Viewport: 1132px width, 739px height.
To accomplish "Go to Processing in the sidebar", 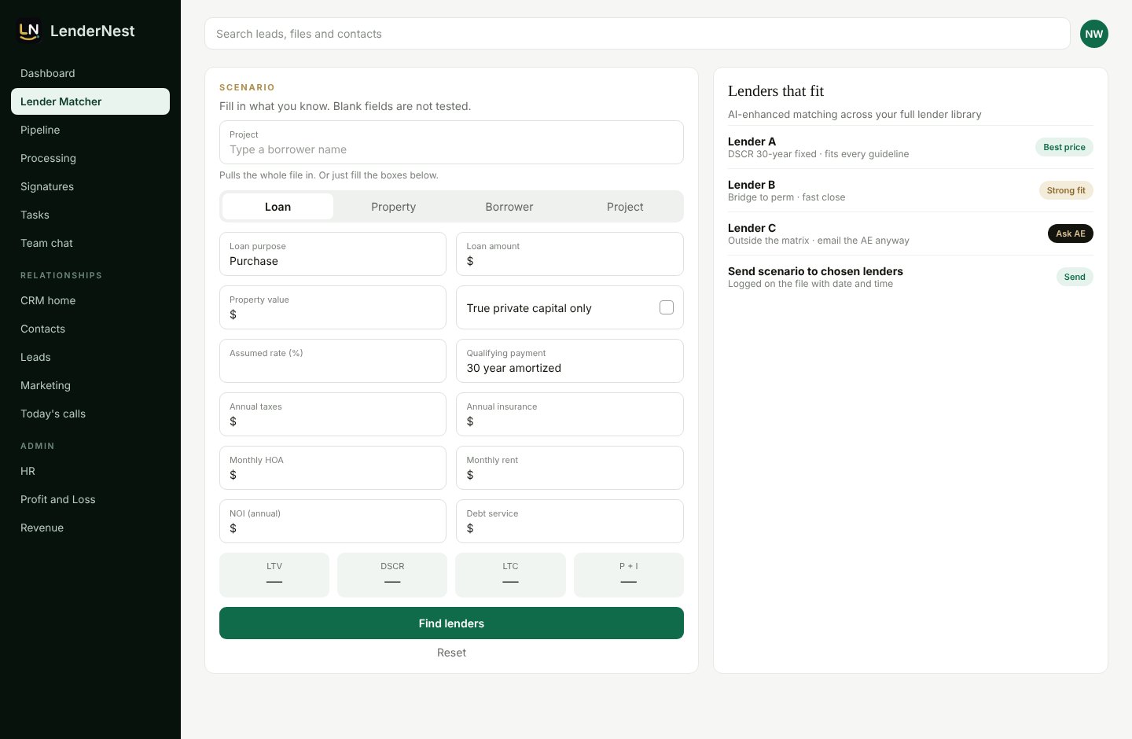I will click(x=90, y=158).
